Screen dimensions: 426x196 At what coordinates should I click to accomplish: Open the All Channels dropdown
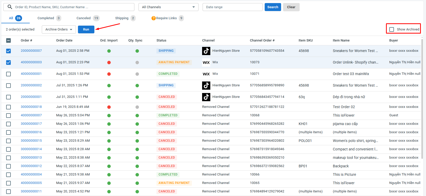coord(168,7)
